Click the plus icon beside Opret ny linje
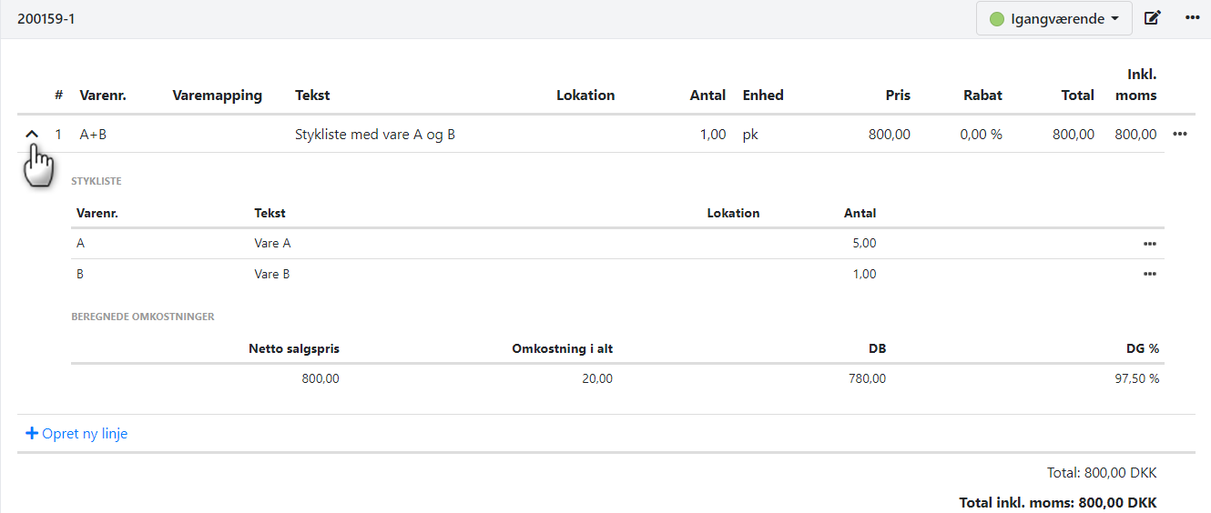Screen dimensions: 1211x513 coord(31,434)
